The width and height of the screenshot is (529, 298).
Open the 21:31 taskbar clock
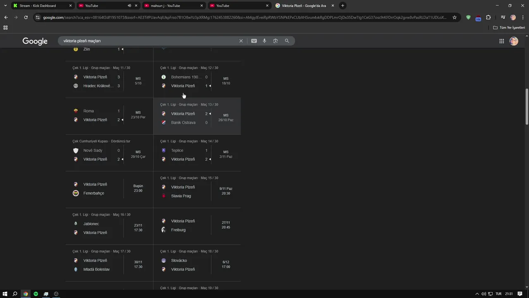[x=509, y=294]
